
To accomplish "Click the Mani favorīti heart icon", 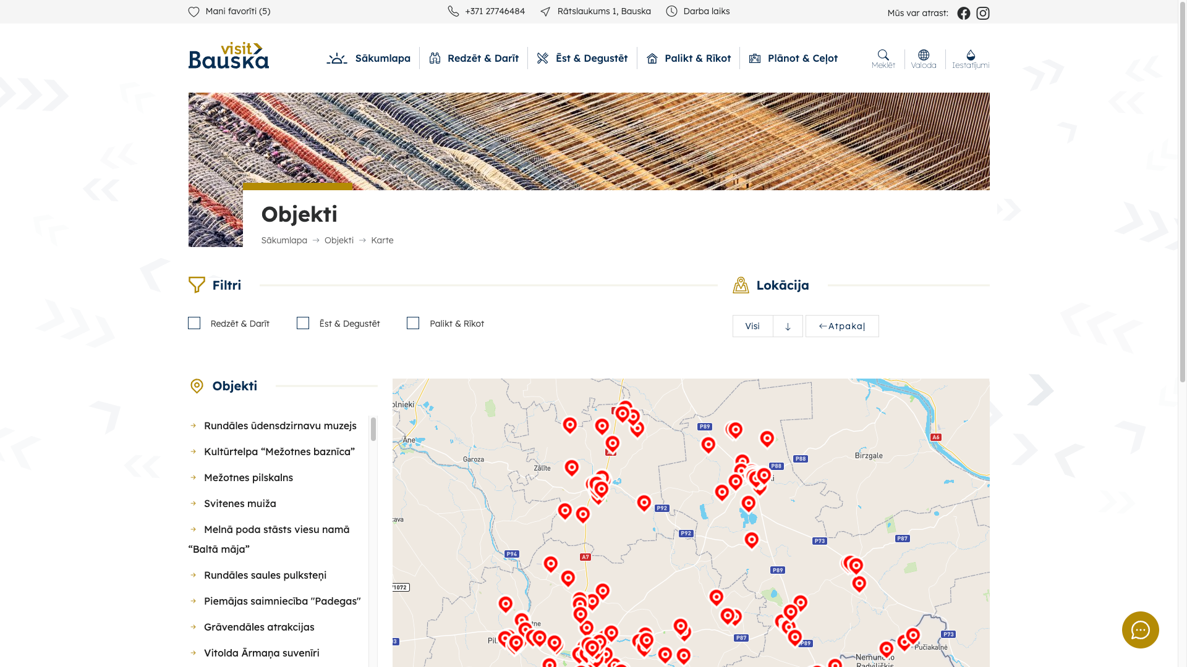I will tap(194, 12).
